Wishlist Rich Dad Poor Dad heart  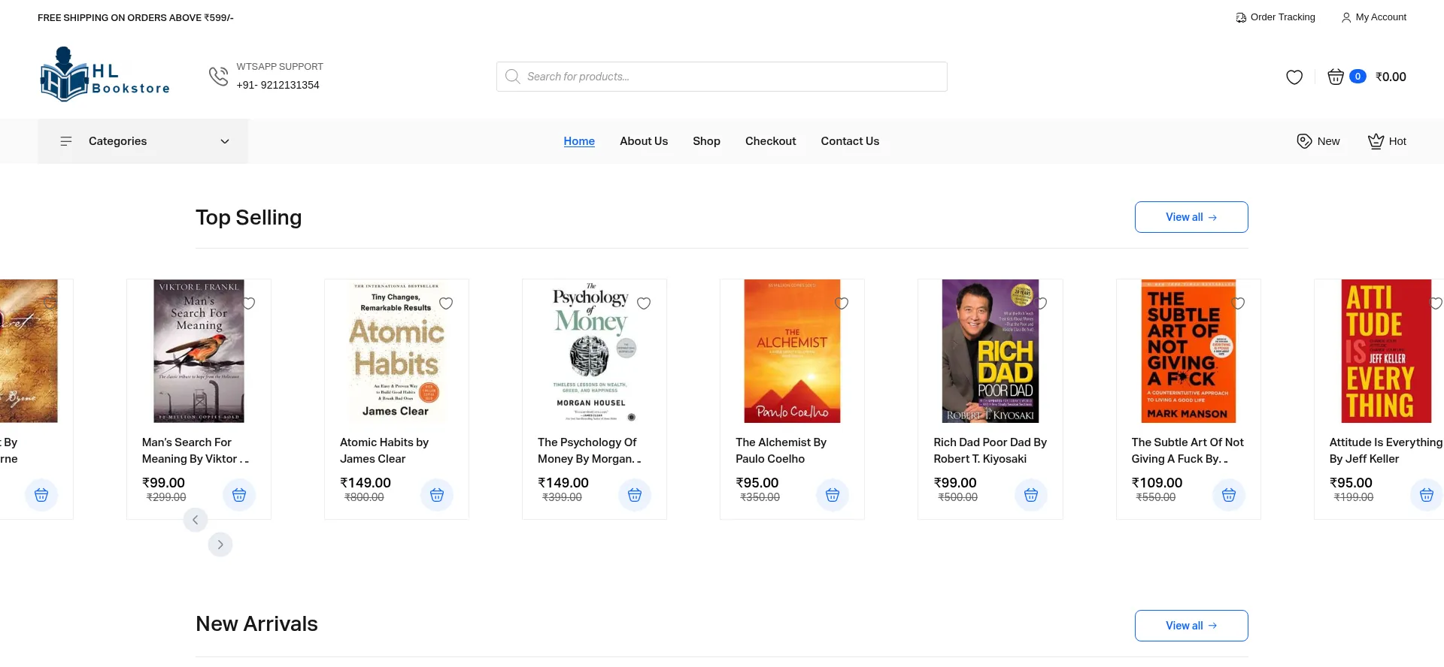coord(1040,303)
